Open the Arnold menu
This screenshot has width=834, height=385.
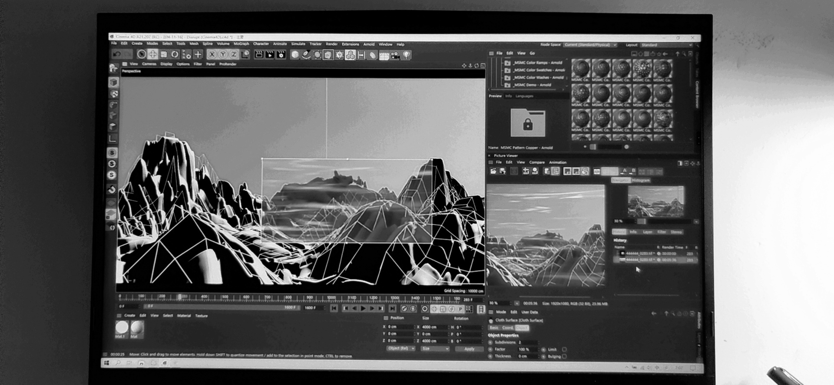click(x=369, y=44)
